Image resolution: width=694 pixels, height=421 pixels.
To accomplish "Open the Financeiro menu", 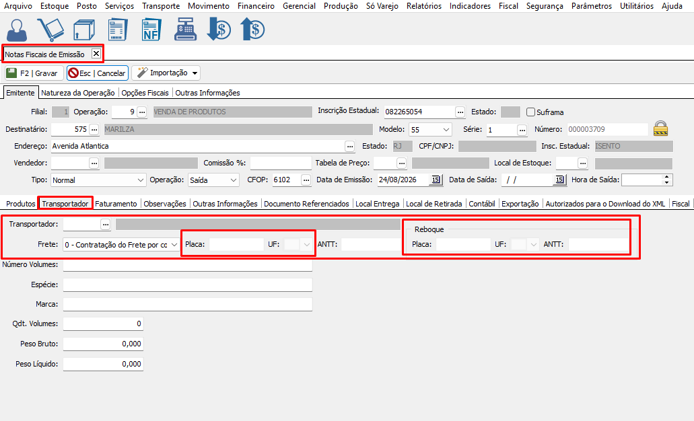I will click(x=256, y=6).
